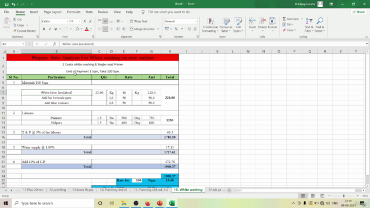This screenshot has height=208, width=370.
Task: Click the formula bar with White Lime text
Action: (212, 44)
